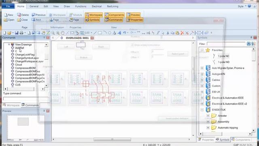259x146 pixels.
Task: Select the ChangeLockFlag command entry
Action: (25, 54)
